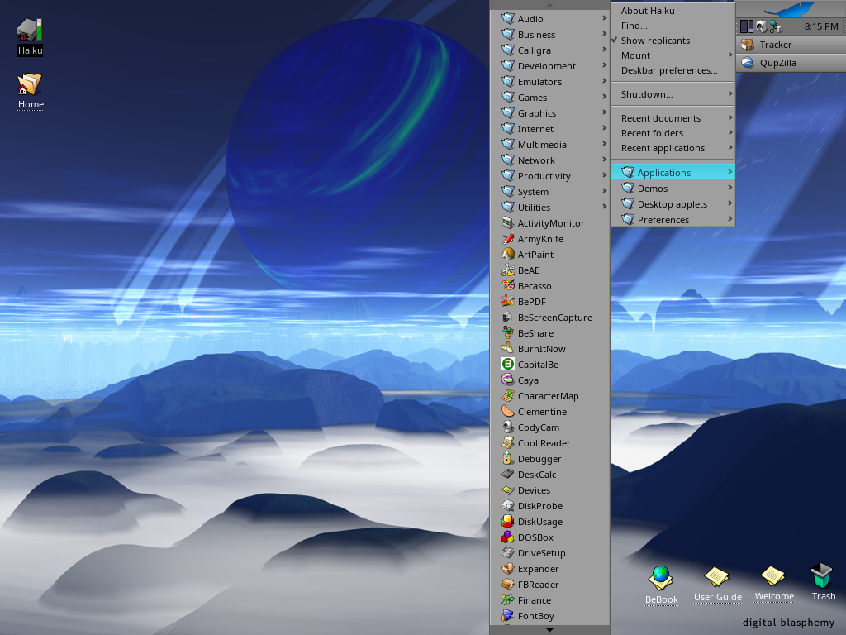846x635 pixels.
Task: Open Recent applications submenu
Action: 673,148
